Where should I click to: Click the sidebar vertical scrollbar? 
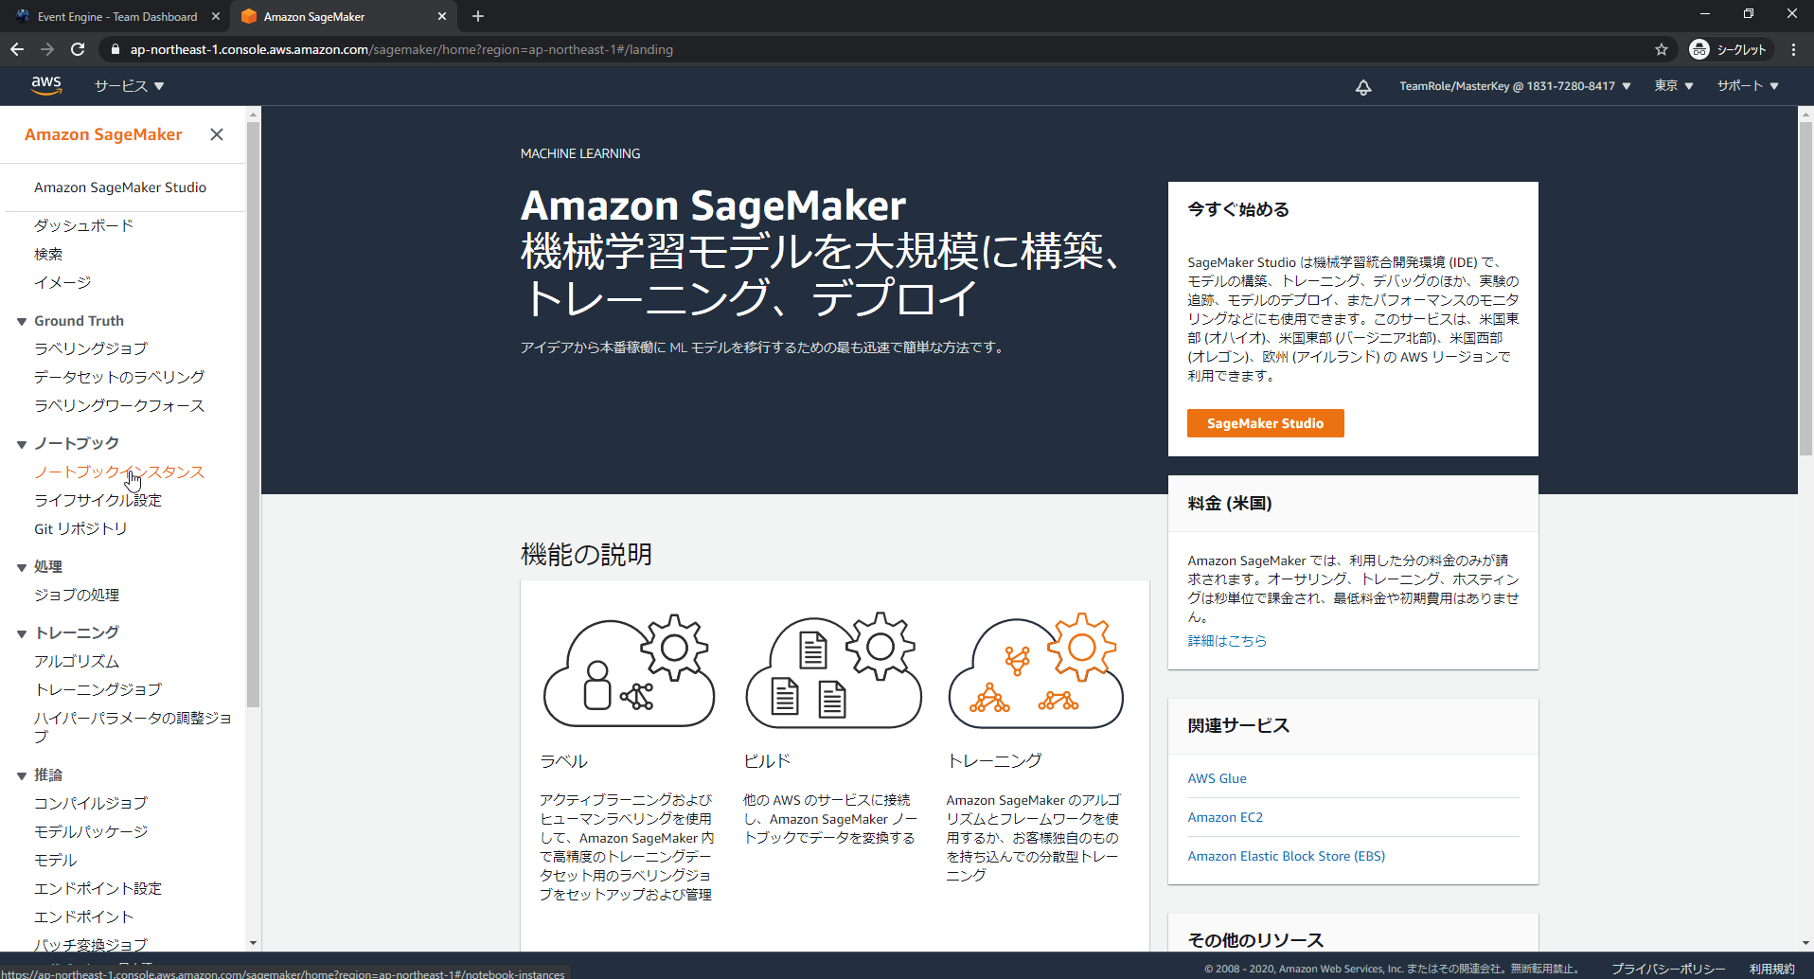pos(253,414)
